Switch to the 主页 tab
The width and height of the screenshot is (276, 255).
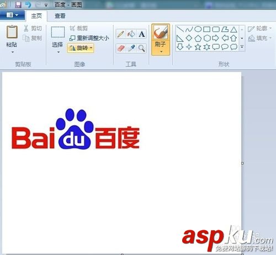[x=36, y=16]
